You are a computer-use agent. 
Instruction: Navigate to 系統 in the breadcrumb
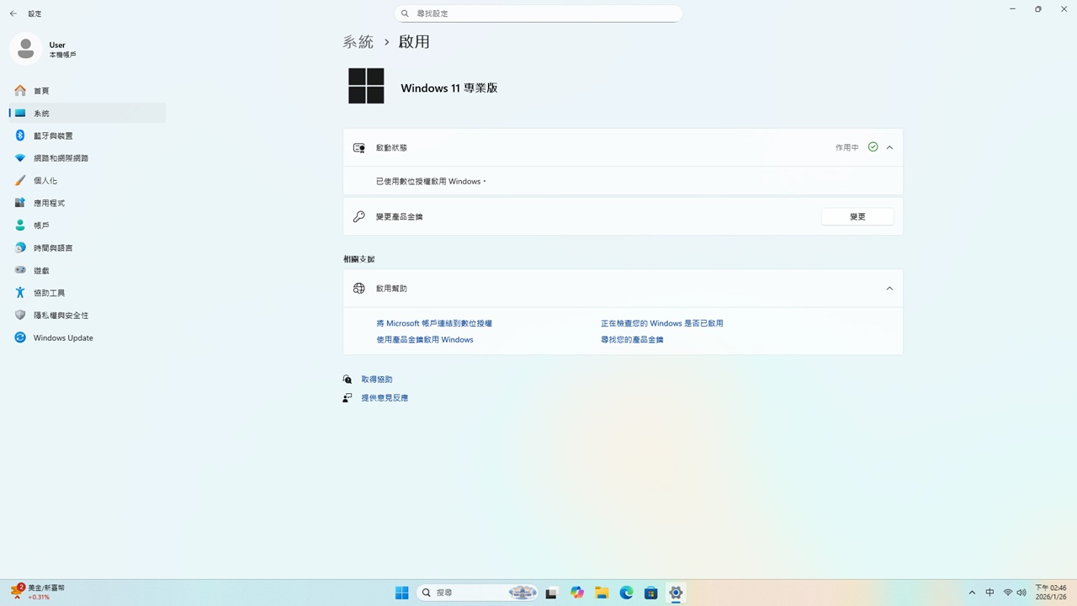coord(358,42)
